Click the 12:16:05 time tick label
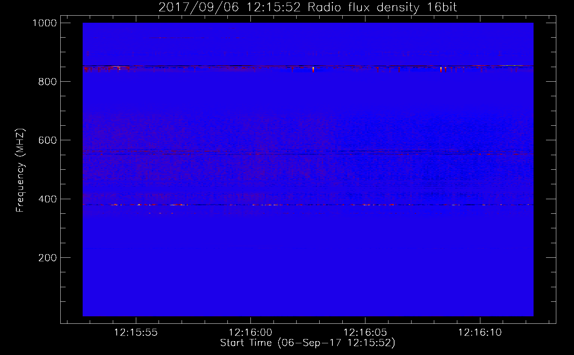This screenshot has height=355, width=574. click(365, 332)
